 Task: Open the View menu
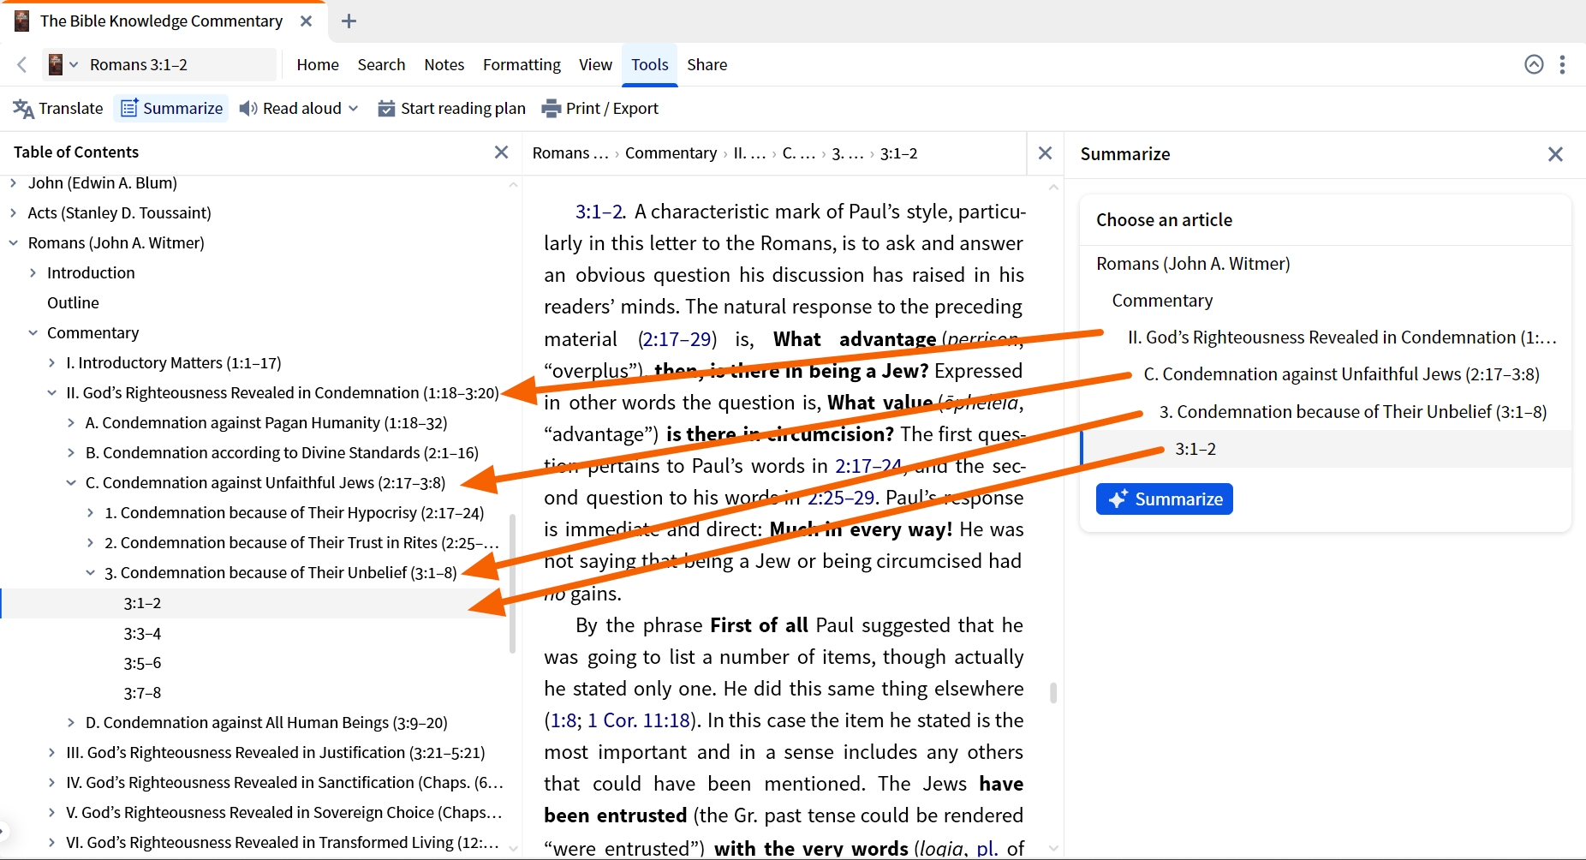point(595,64)
